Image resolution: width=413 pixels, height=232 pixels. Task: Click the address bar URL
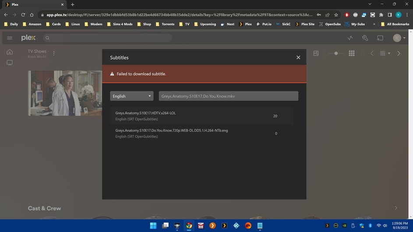(180, 15)
